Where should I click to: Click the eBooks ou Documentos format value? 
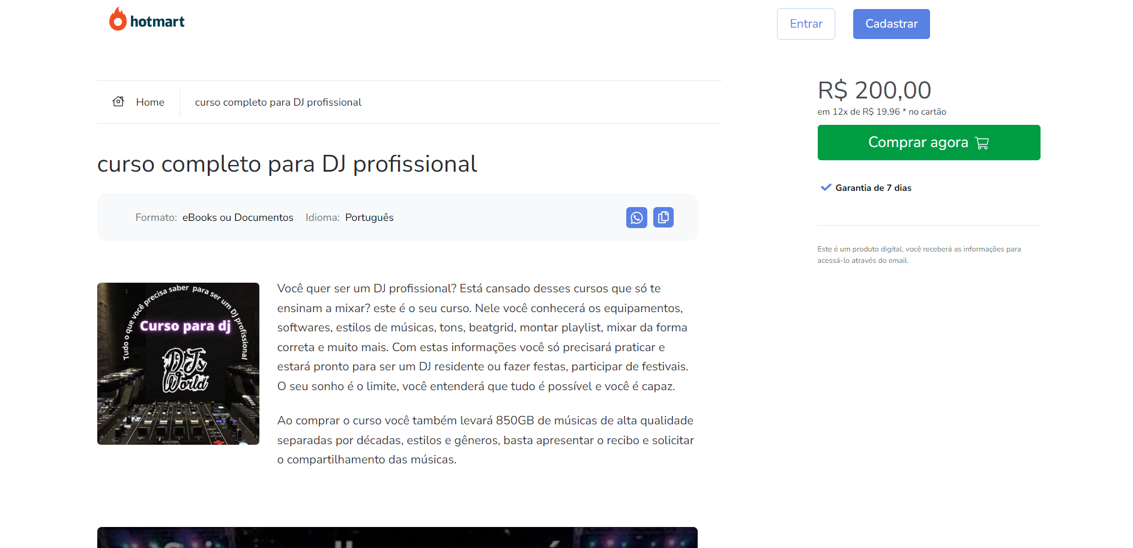238,218
